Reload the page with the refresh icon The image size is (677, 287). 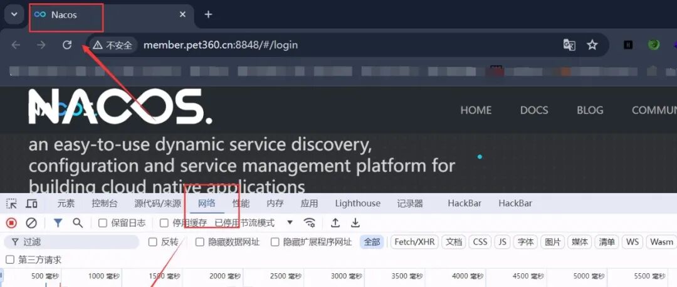click(x=67, y=45)
